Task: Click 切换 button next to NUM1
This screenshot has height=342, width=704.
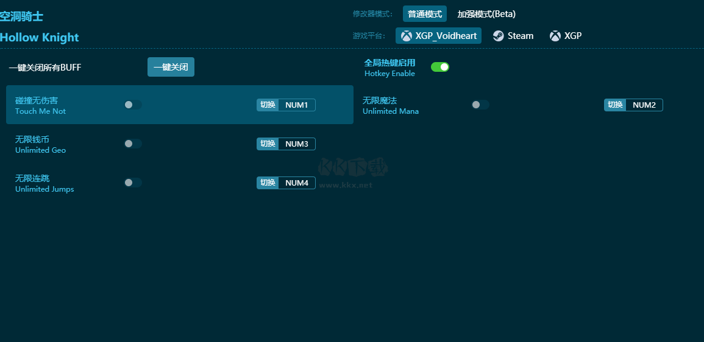Action: [x=268, y=105]
